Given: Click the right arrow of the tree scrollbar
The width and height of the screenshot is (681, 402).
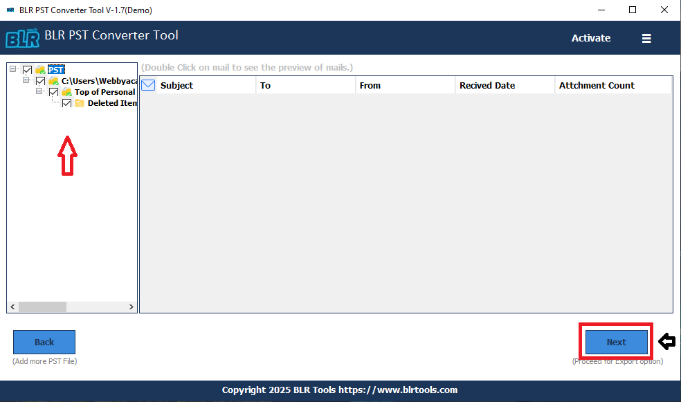Looking at the screenshot, I should pyautogui.click(x=131, y=307).
